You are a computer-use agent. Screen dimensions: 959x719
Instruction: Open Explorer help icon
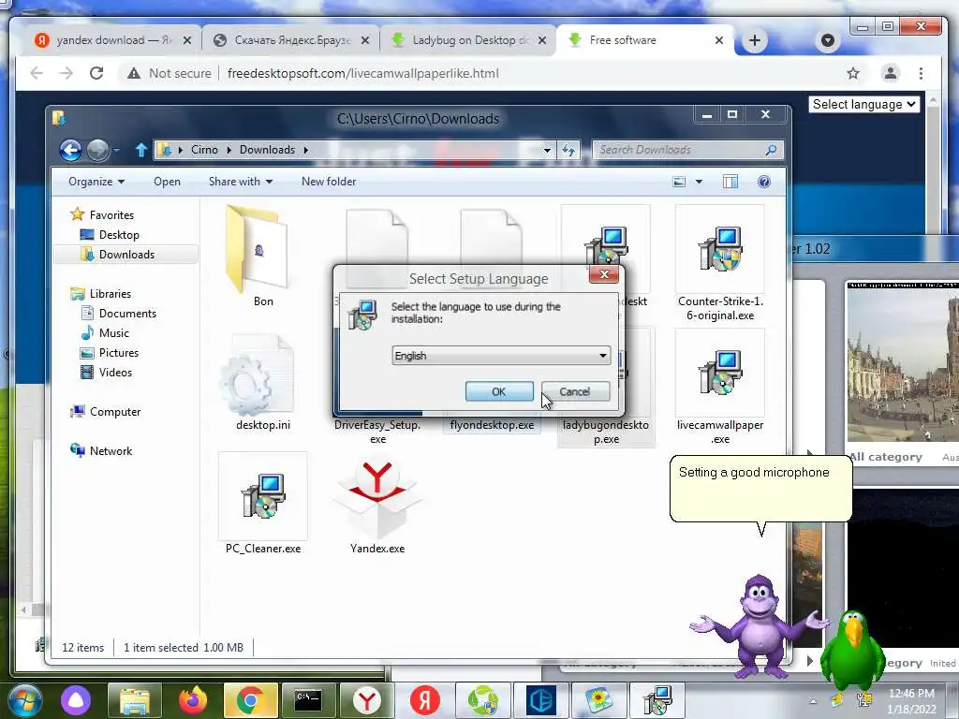tap(764, 182)
